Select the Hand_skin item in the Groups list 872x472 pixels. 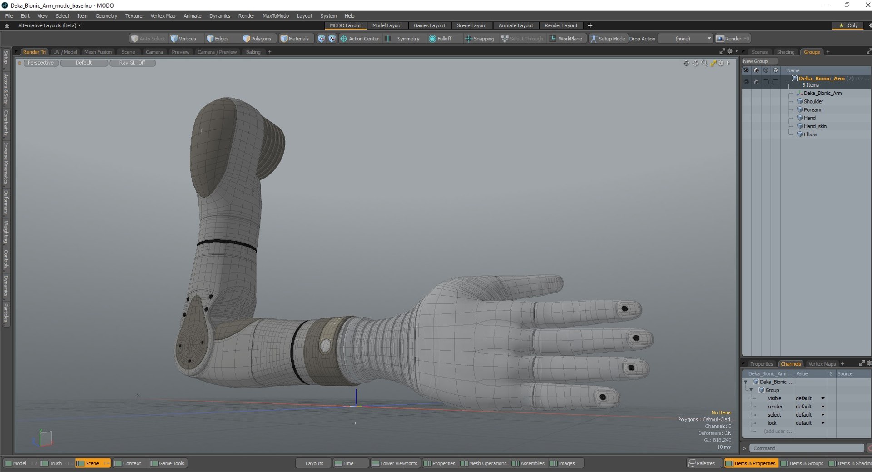click(815, 126)
